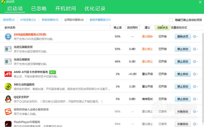This screenshot has width=204, height=127.
Task: Click AMD-ATI显卡外部事件服务 item name
Action: point(31,72)
